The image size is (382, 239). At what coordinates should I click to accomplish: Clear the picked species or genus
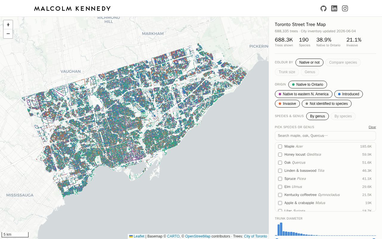[x=372, y=127]
